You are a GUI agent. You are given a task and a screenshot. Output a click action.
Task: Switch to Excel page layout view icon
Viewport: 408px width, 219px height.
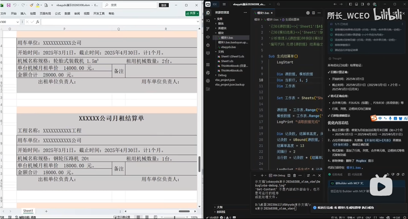click(x=147, y=217)
